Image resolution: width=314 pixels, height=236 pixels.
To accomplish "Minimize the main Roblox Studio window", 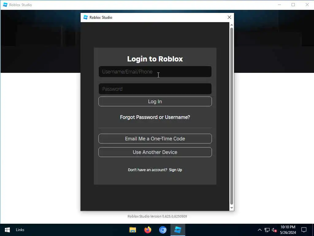I will [279, 5].
